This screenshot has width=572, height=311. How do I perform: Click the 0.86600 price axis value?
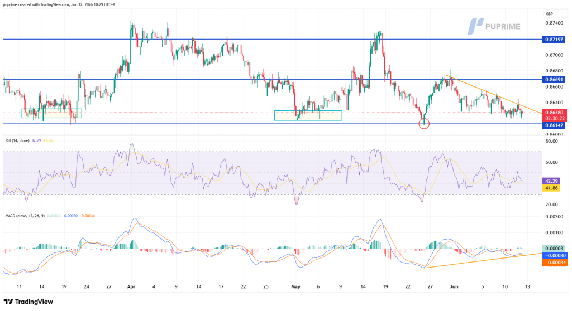point(554,87)
